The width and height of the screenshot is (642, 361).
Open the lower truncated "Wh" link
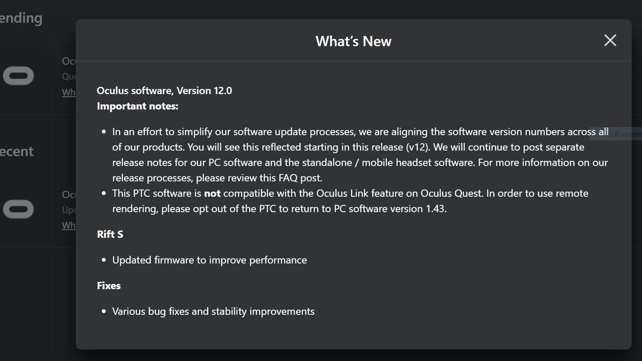69,225
